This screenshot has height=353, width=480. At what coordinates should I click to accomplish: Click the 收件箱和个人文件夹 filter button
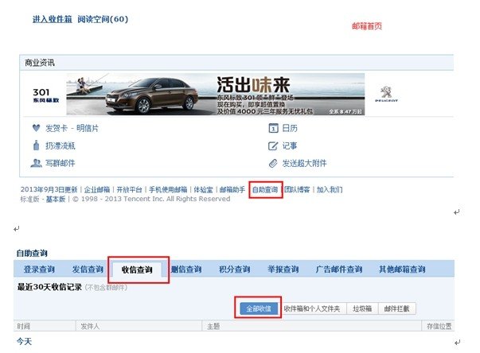312,308
